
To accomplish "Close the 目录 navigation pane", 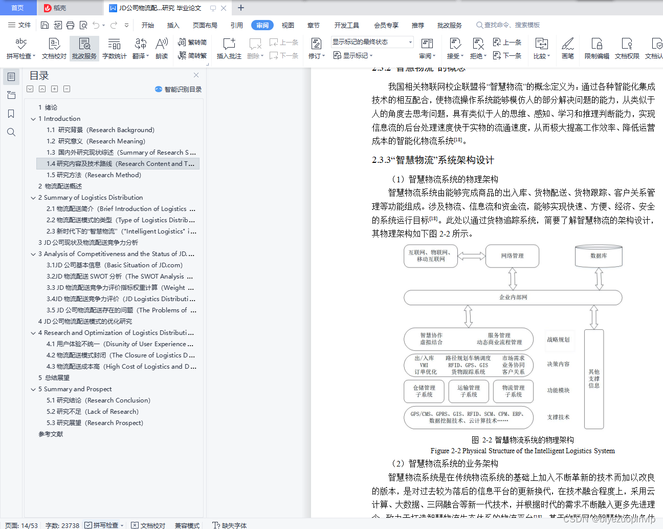I will pos(196,75).
